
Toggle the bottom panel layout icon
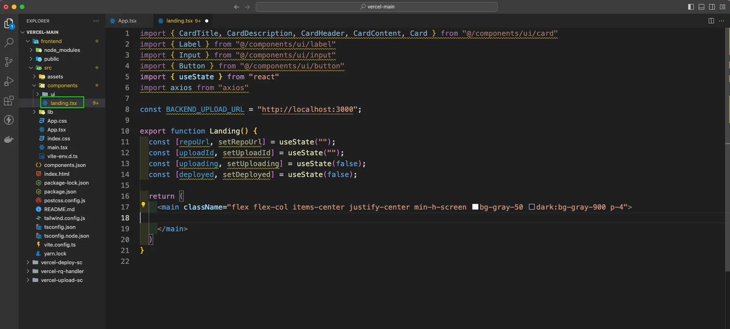coord(701,7)
